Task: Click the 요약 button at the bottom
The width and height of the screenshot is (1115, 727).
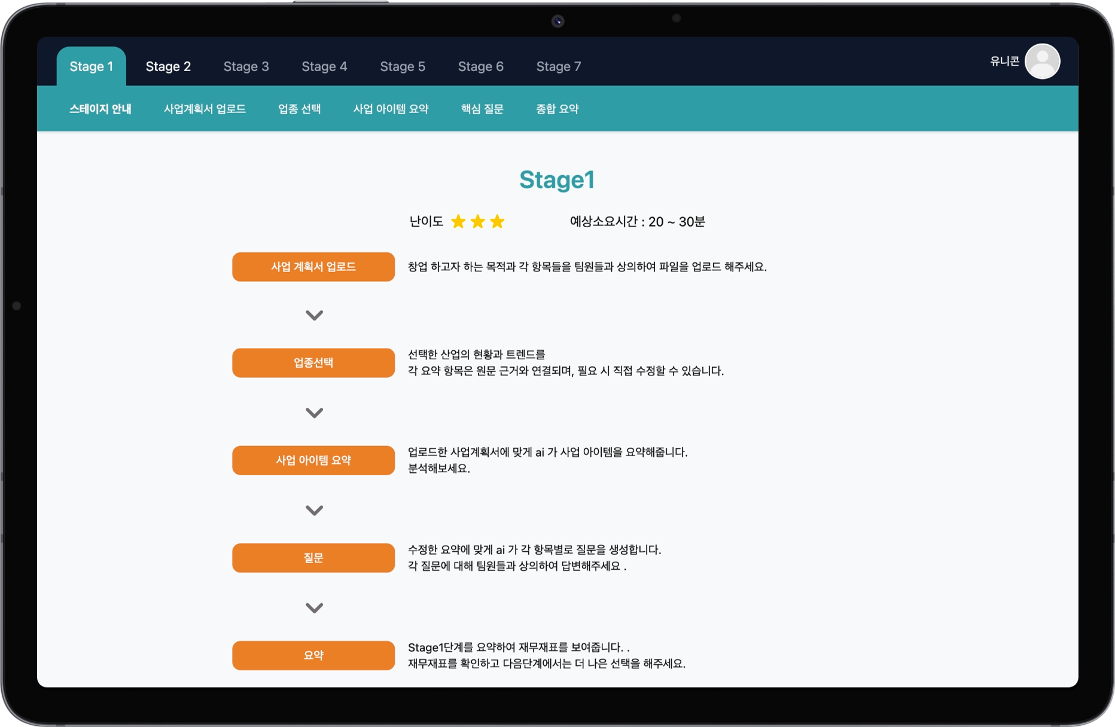Action: [313, 655]
